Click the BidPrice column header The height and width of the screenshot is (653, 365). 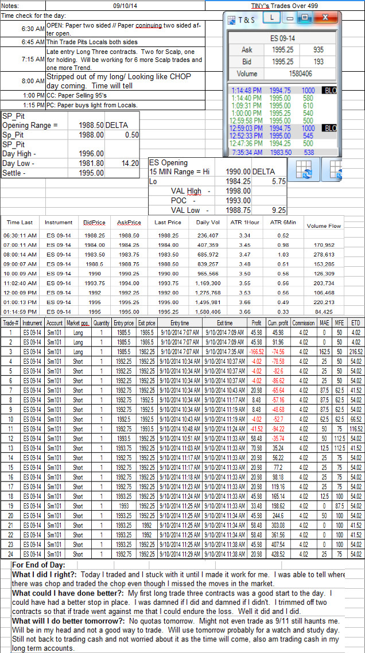click(95, 223)
